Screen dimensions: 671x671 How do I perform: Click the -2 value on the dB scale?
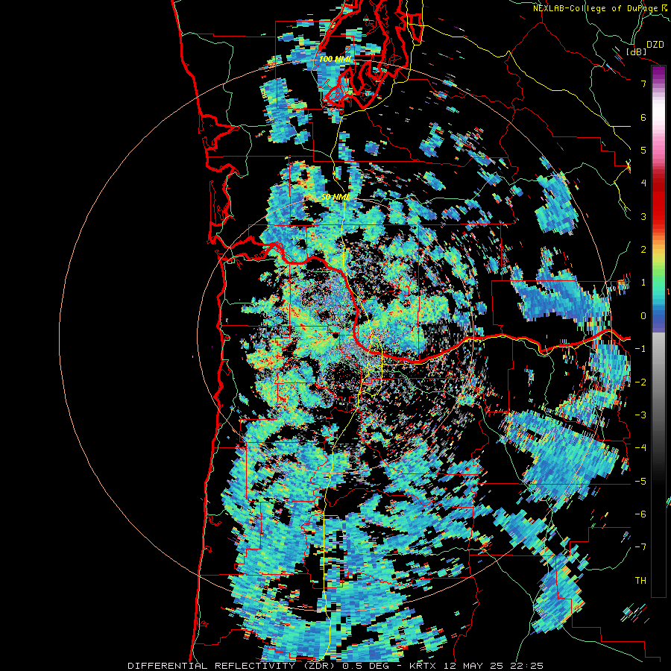[x=640, y=382]
